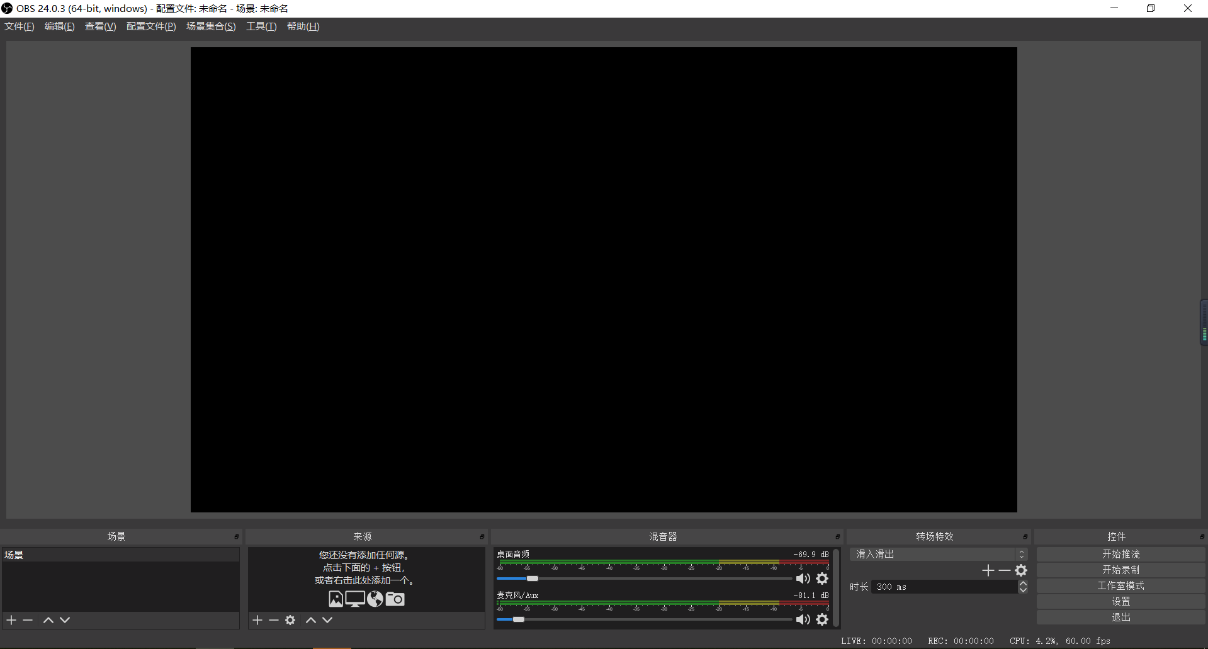Click the 时长 label
Viewport: 1208px width, 649px height.
click(x=859, y=587)
